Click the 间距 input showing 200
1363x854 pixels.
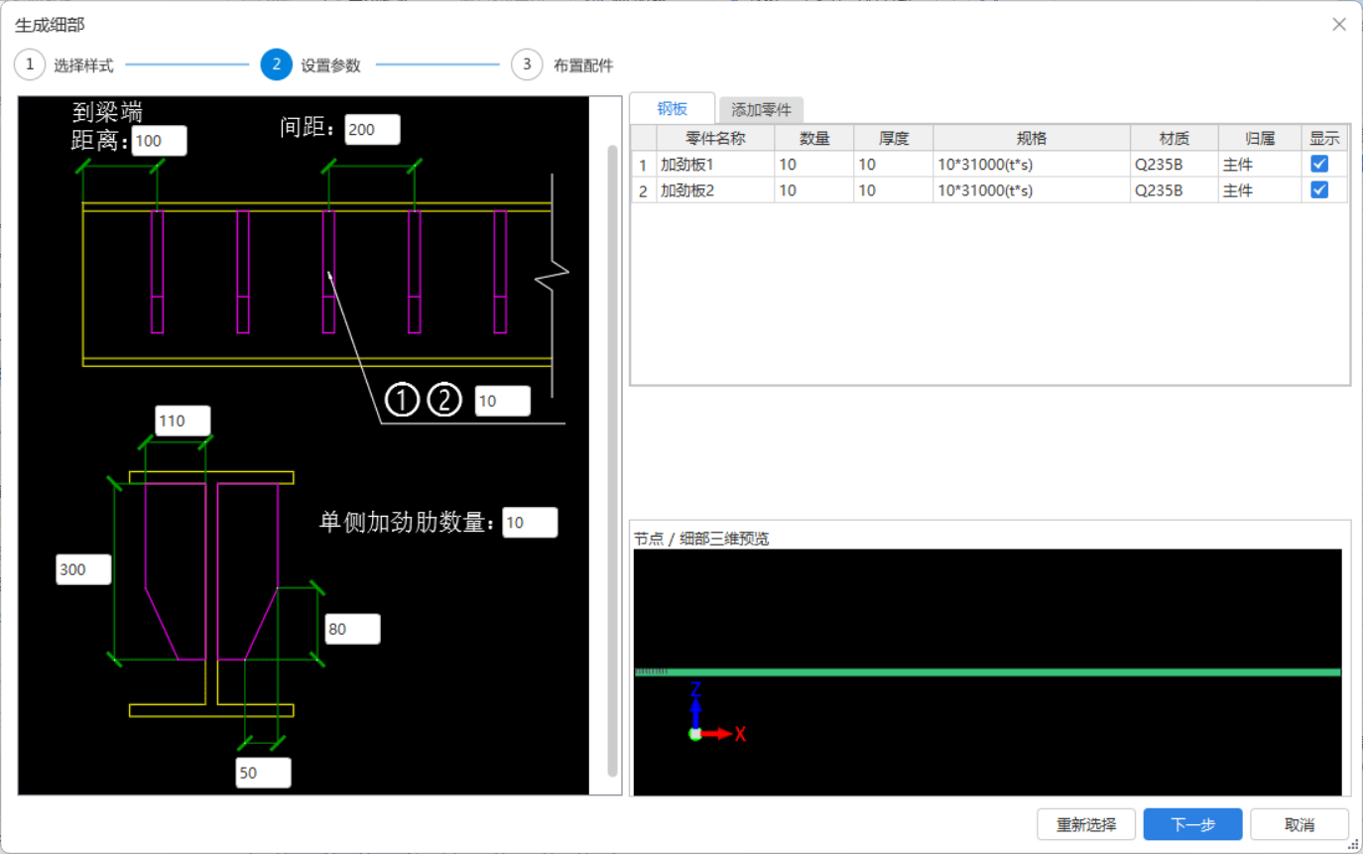pyautogui.click(x=372, y=129)
